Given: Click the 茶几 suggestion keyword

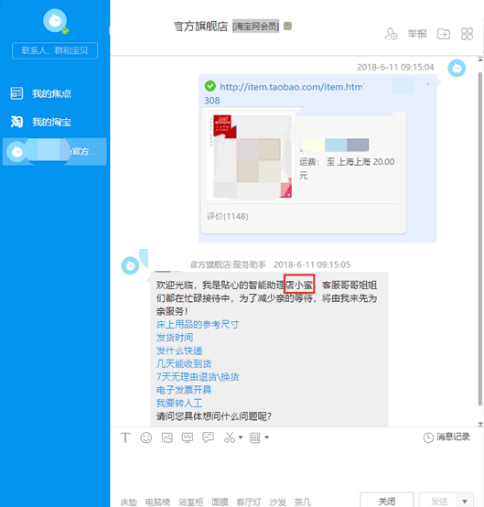Looking at the screenshot, I should (303, 502).
